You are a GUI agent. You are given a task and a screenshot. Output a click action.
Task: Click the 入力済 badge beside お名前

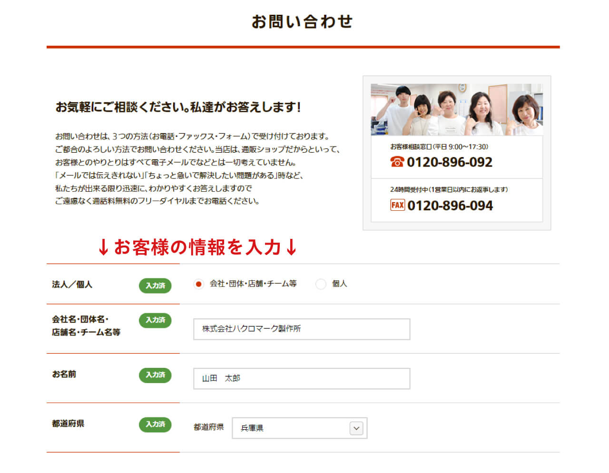coord(155,375)
